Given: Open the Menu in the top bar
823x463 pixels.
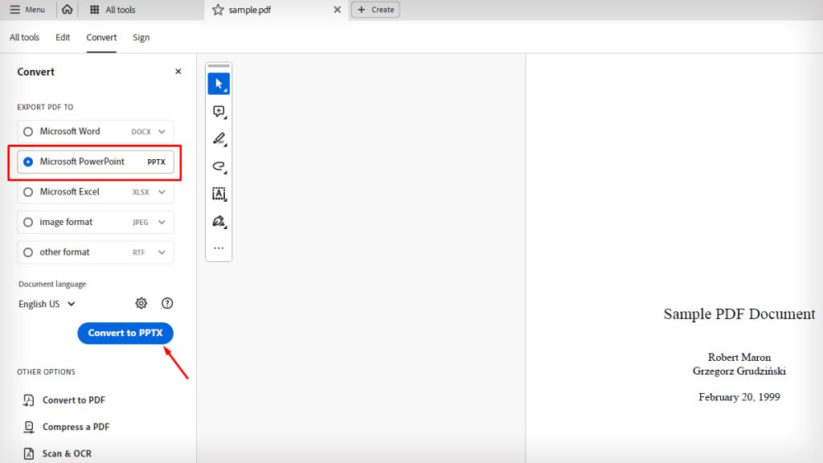Looking at the screenshot, I should tap(28, 10).
